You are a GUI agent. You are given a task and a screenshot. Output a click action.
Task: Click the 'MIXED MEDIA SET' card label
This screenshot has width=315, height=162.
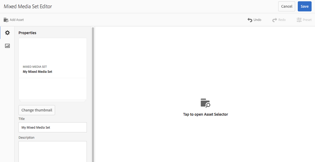click(x=35, y=67)
